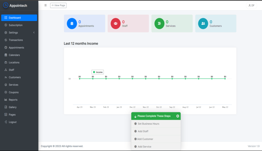Screen dimensions: 262x151
Task: Click the Version 1.9 footer text
Action: pyautogui.click(x=253, y=146)
